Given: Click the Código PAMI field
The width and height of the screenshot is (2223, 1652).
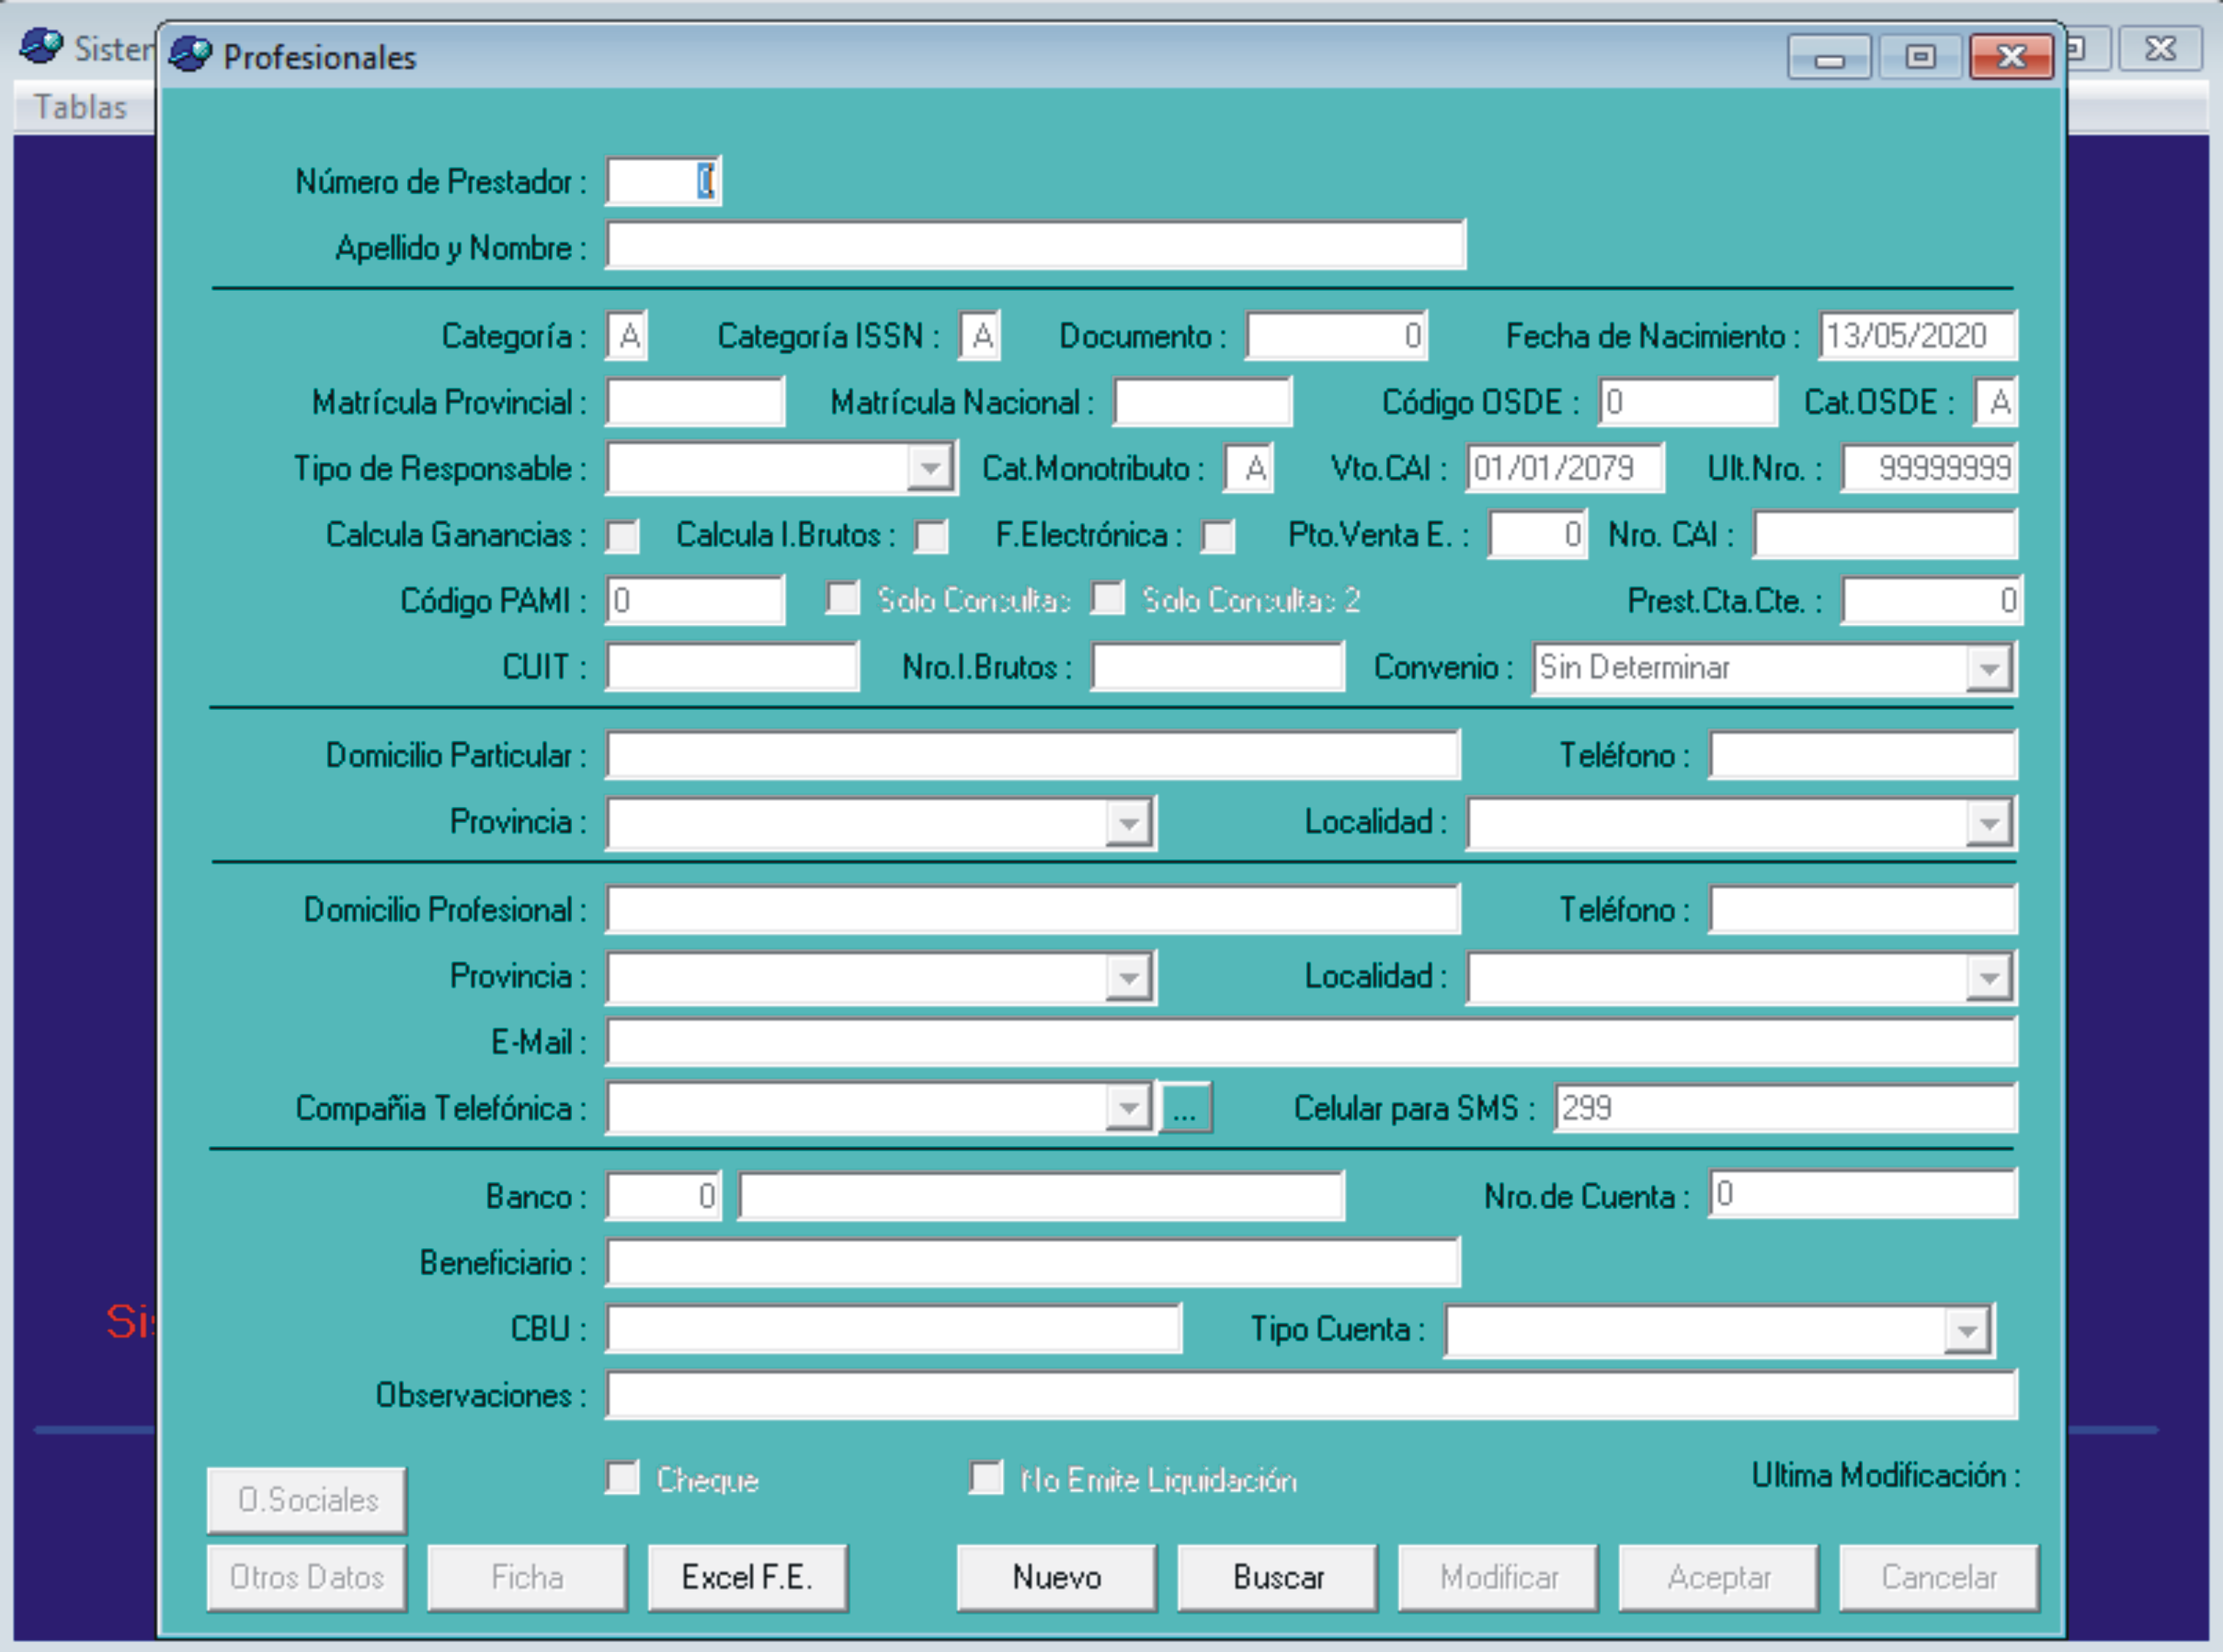Looking at the screenshot, I should [696, 600].
